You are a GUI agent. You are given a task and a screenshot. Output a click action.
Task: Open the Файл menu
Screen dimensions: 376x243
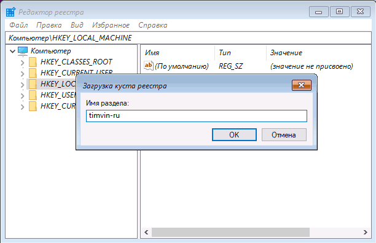pyautogui.click(x=18, y=25)
